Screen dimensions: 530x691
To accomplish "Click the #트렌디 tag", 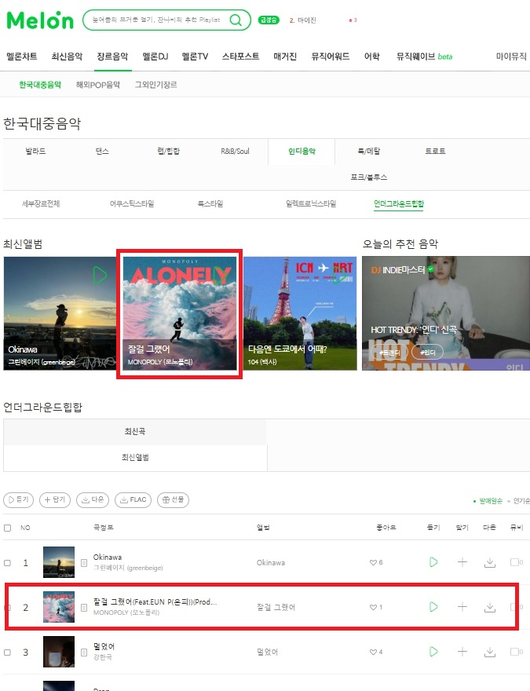I will 389,353.
